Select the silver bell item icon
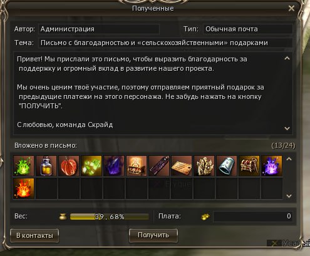310x256 pixels. [227, 166]
